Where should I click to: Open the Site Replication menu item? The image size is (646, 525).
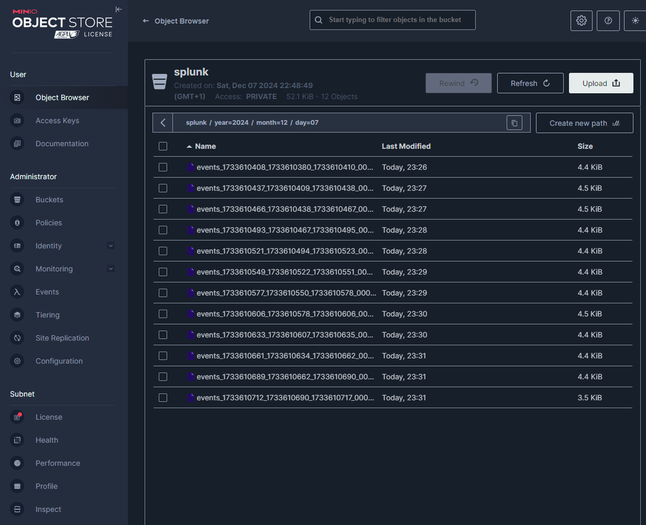(x=62, y=338)
